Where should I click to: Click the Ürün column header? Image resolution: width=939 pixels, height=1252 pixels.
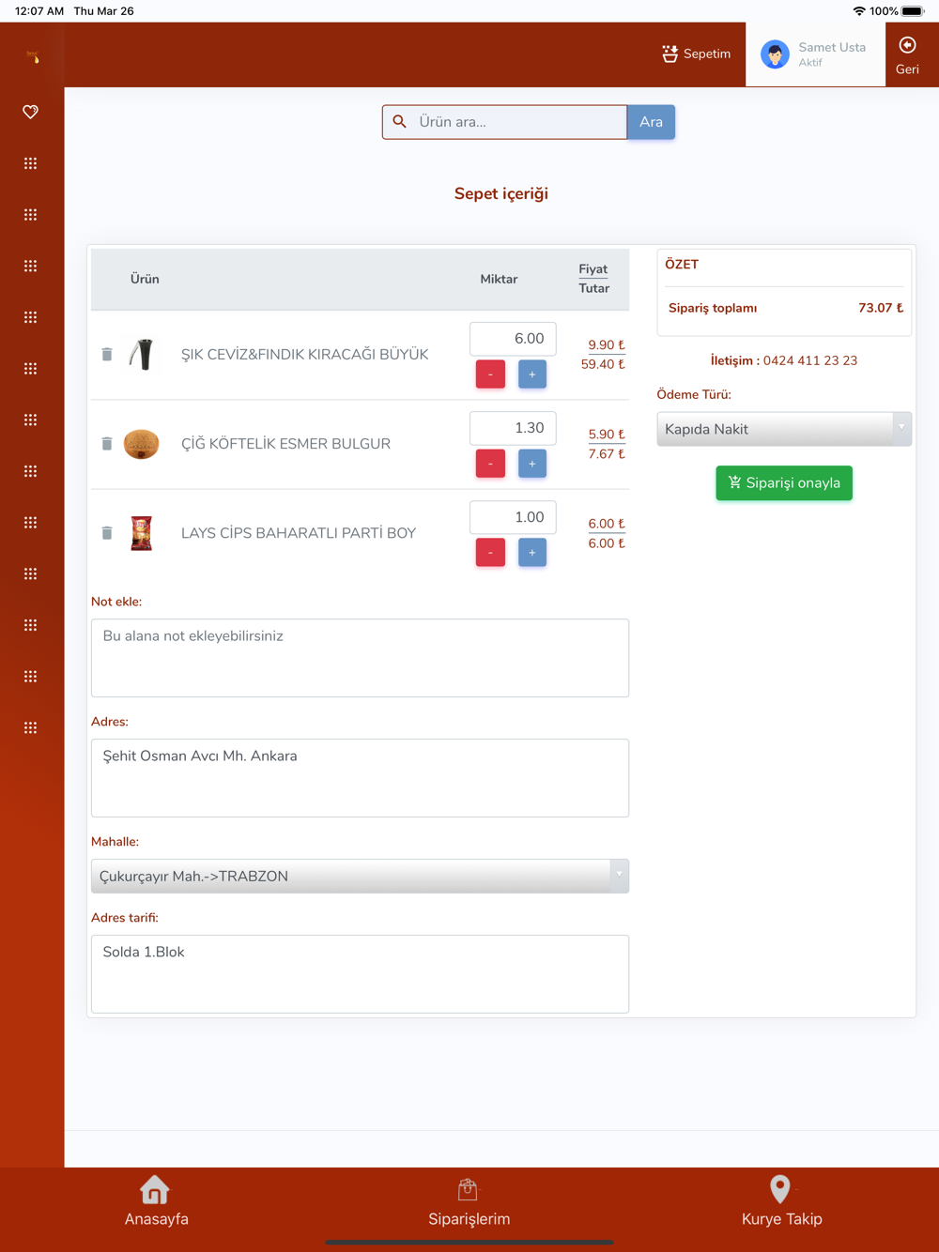(x=145, y=279)
